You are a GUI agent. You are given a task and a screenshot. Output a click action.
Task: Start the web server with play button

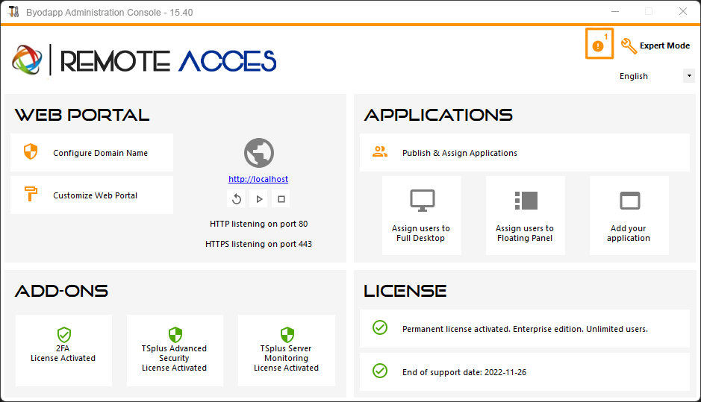pos(259,199)
